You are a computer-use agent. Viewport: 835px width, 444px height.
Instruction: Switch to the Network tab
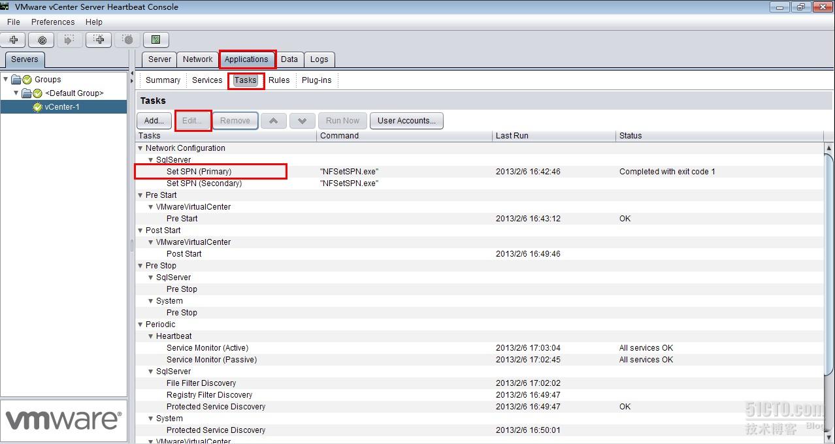197,59
